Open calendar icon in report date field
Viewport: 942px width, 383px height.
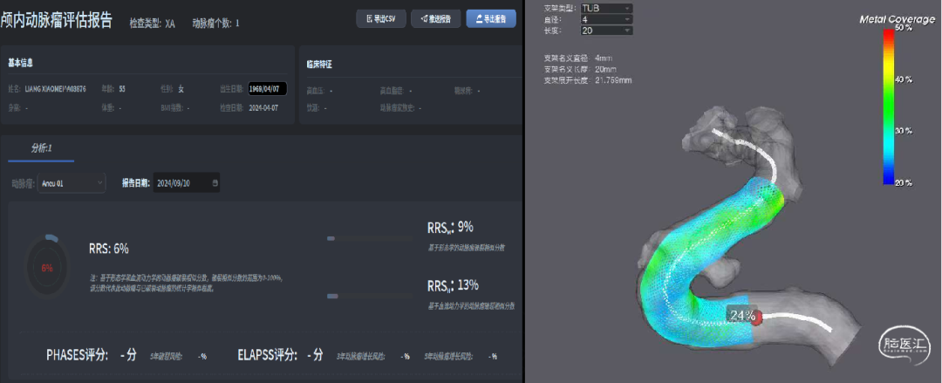pyautogui.click(x=215, y=183)
